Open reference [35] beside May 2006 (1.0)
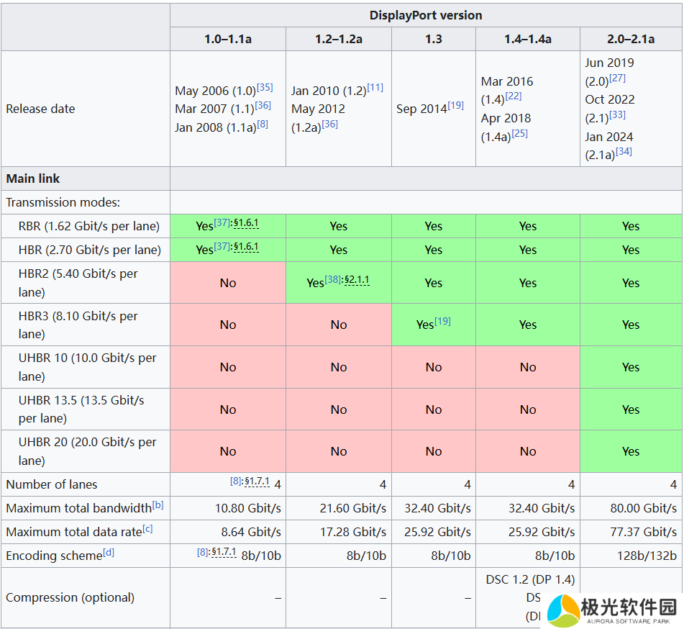Image resolution: width=684 pixels, height=629 pixels. pos(265,88)
